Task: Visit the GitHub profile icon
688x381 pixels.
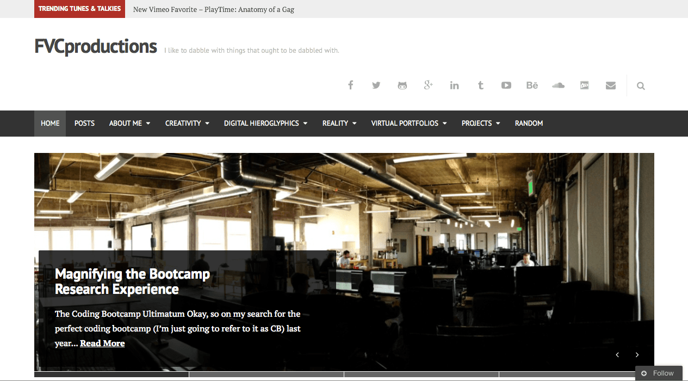Action: point(402,85)
